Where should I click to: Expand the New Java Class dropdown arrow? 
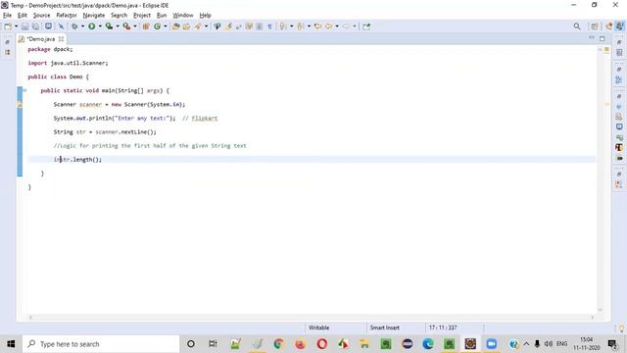166,26
